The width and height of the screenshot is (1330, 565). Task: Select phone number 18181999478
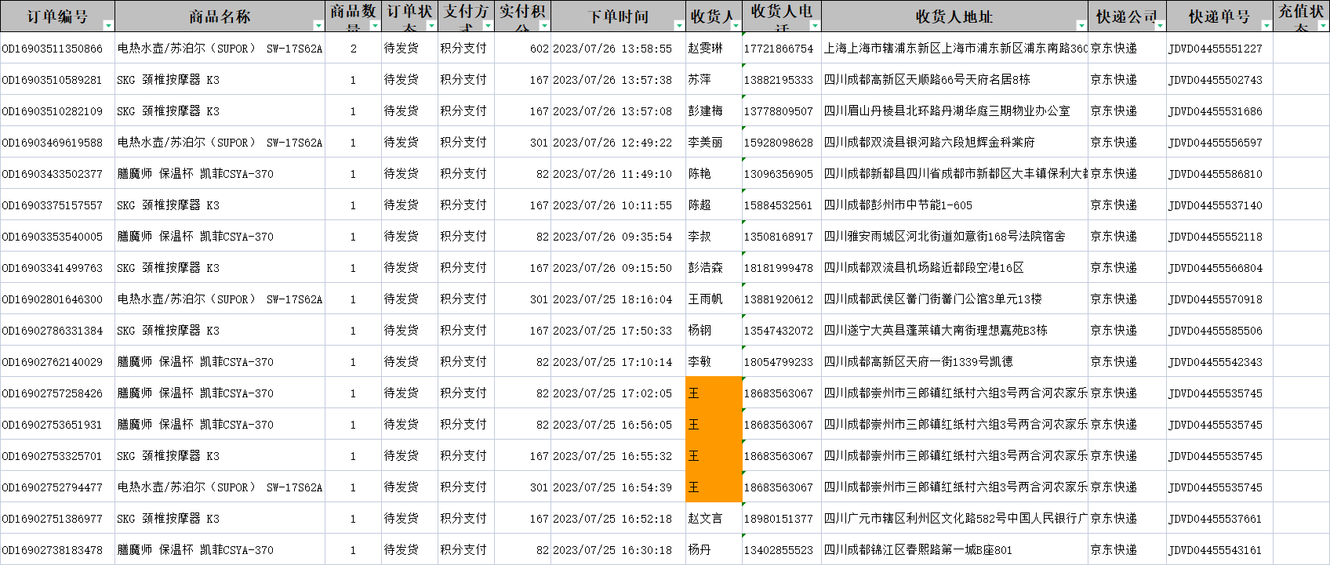click(779, 268)
